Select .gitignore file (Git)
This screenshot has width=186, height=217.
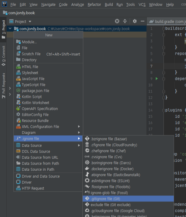[x=128, y=199]
